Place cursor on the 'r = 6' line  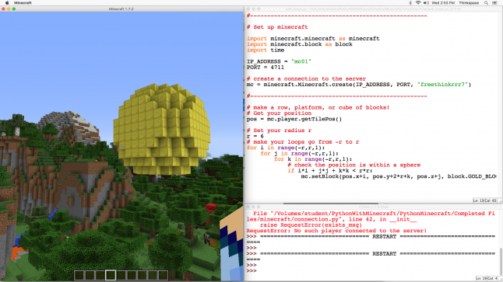[255, 136]
